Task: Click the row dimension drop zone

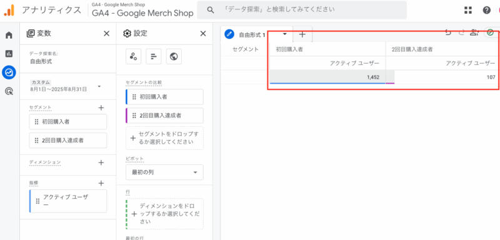Action: pos(164,214)
